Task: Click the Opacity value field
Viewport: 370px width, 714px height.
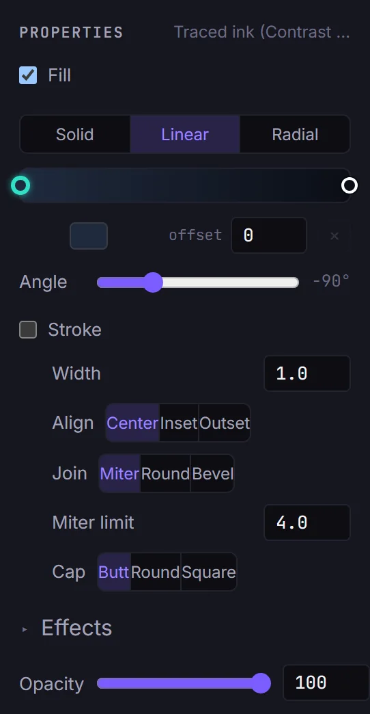Action: coord(326,683)
